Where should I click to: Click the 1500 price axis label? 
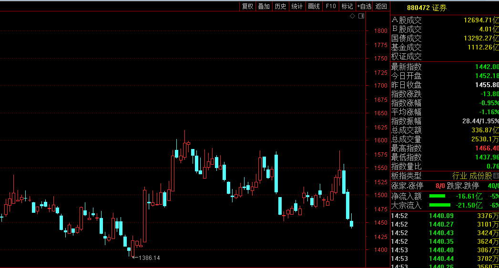point(381,195)
